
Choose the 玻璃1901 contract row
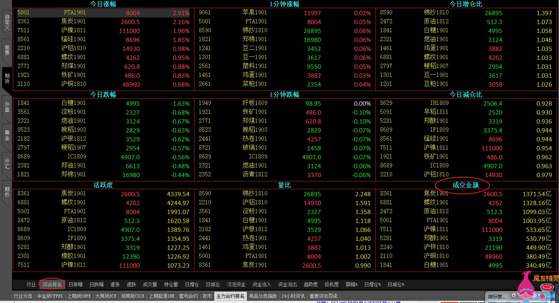pos(285,148)
